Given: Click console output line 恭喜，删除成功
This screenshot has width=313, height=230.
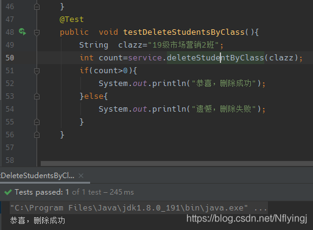Looking at the screenshot, I should (38, 221).
